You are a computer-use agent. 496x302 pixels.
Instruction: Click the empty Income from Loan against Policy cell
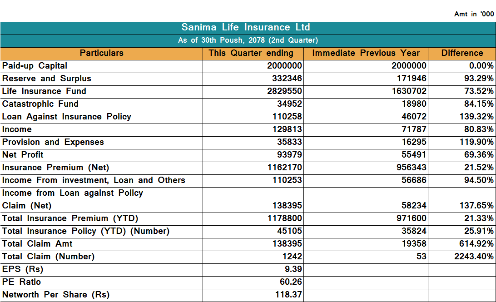[x=253, y=193]
